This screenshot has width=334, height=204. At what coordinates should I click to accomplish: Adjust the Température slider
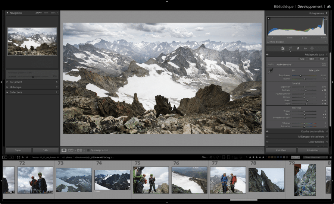click(304, 76)
